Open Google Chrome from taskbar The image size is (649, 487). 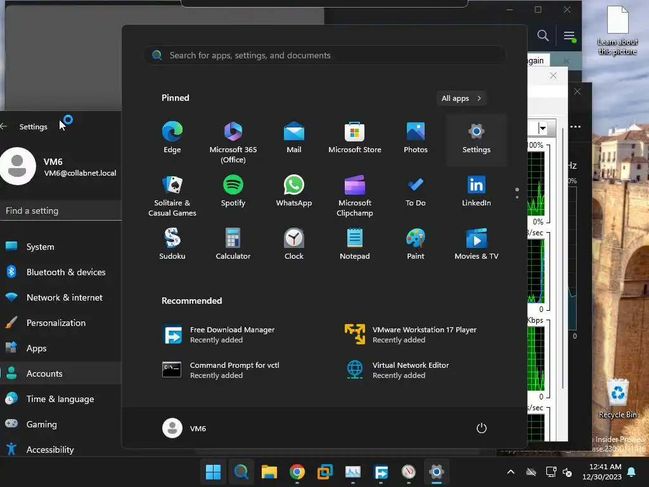point(297,472)
